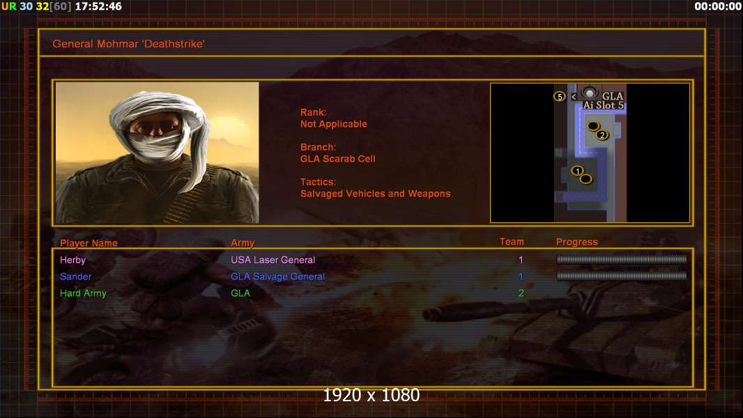743x418 pixels.
Task: Click General Mohmar's portrait image
Action: click(x=158, y=153)
